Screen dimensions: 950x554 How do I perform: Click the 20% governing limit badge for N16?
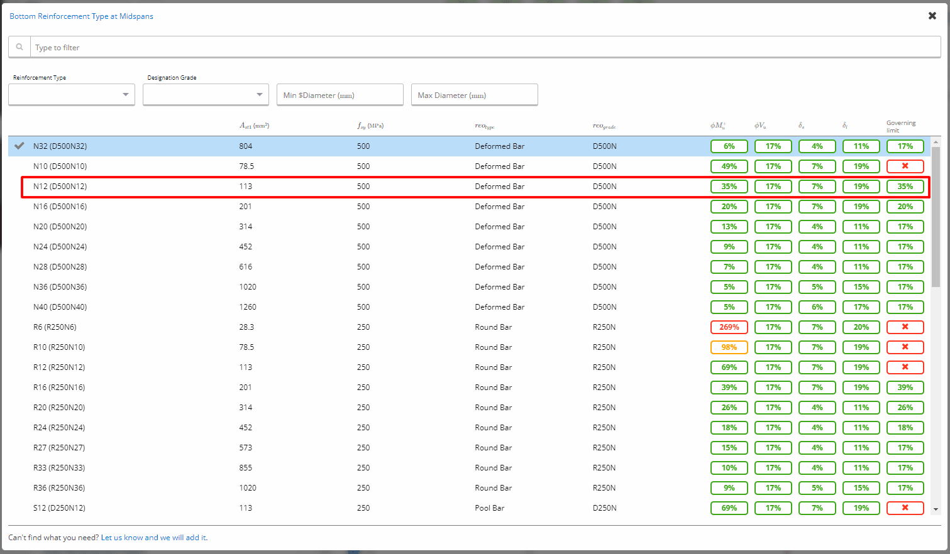[x=905, y=207]
